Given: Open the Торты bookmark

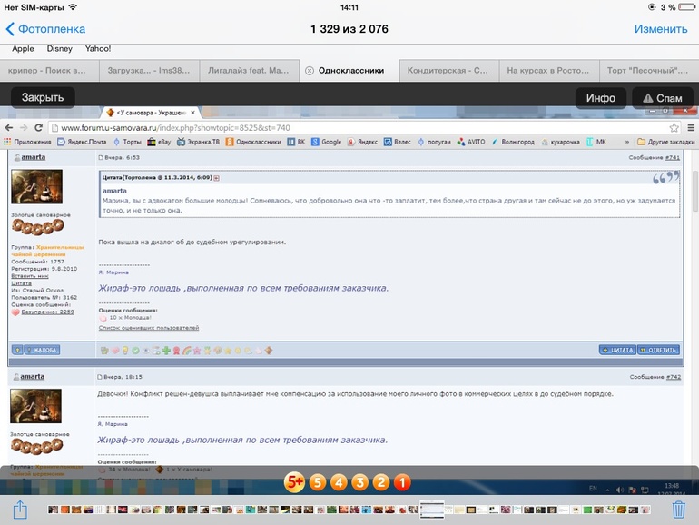Looking at the screenshot, I should pyautogui.click(x=127, y=142).
